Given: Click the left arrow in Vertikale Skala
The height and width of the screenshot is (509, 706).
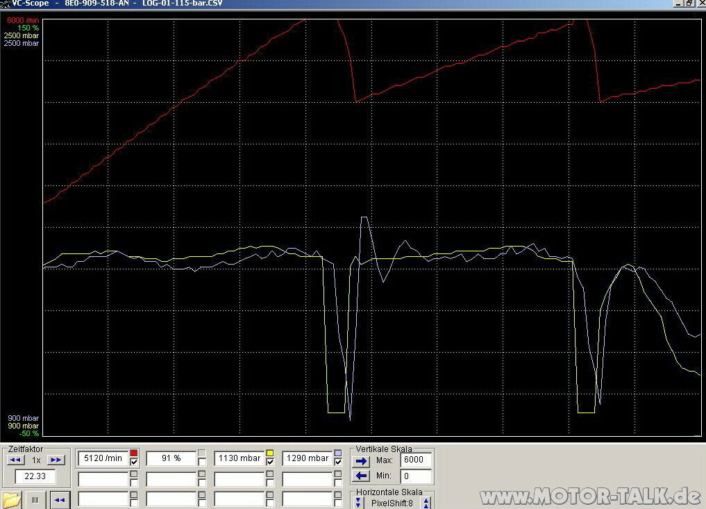Looking at the screenshot, I should (361, 475).
